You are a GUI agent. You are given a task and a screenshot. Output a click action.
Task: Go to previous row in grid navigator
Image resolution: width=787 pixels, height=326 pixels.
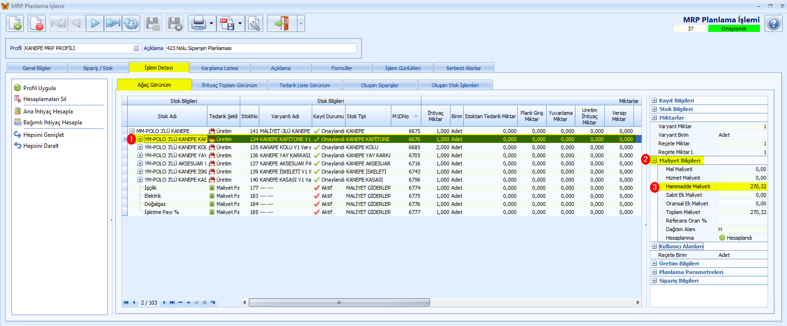134,302
